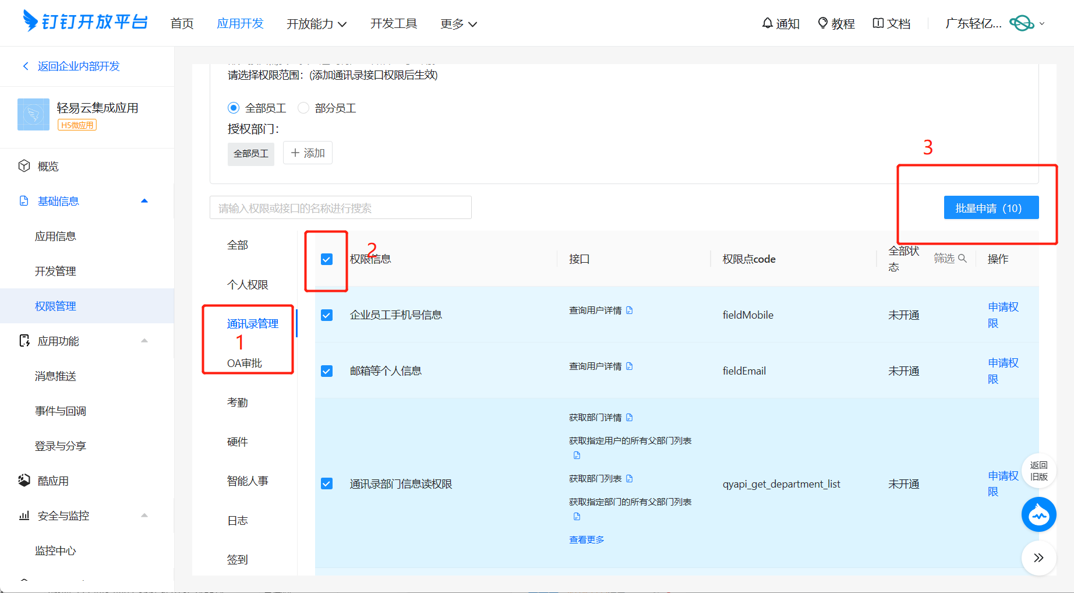Viewport: 1074px width, 593px height.
Task: Open the 应用开发 nav item
Action: tap(240, 24)
